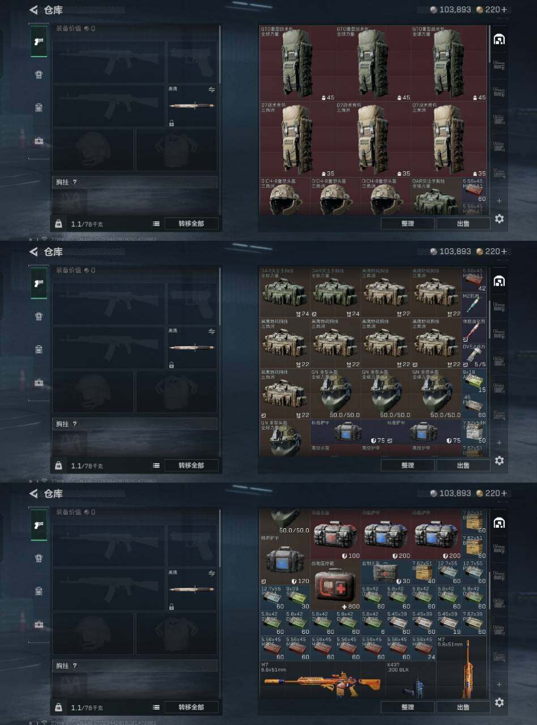Click 出售 below the GTO backpack stash
Screen dimensions: 537x725
(463, 223)
